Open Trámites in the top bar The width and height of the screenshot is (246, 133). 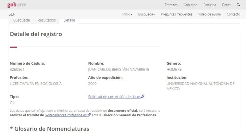tap(171, 5)
